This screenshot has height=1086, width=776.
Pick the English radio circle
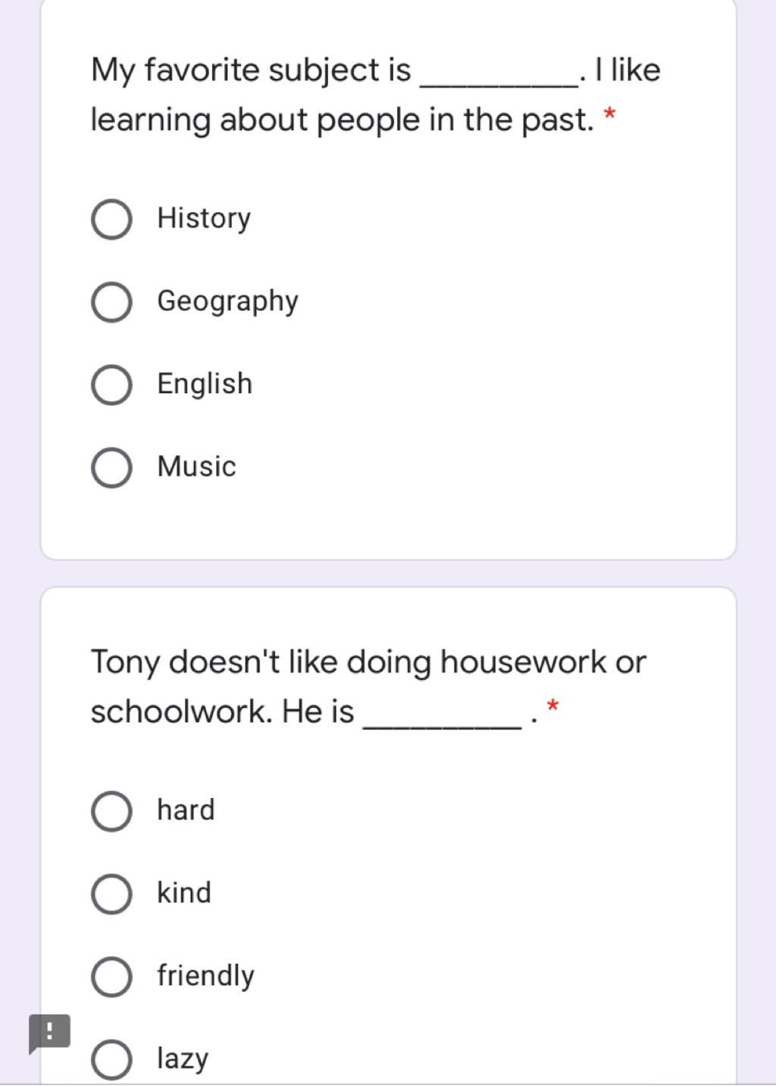click(x=111, y=384)
